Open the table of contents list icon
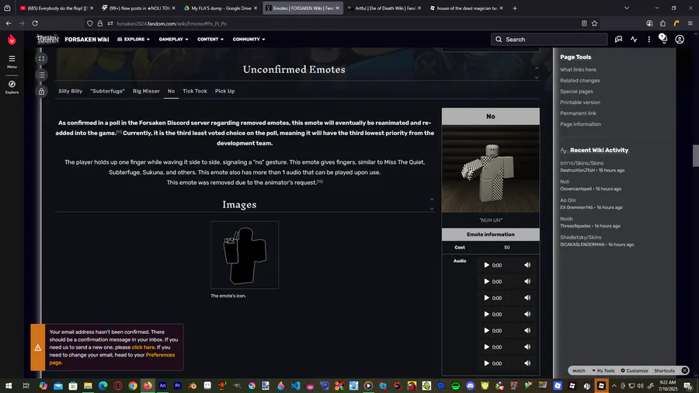Screen dimensions: 699x393 click(x=41, y=75)
